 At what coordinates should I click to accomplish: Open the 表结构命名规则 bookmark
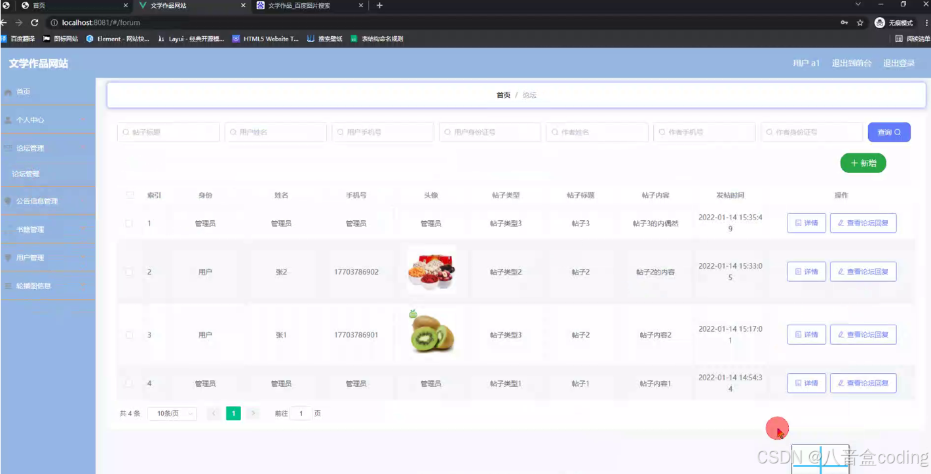coord(377,39)
